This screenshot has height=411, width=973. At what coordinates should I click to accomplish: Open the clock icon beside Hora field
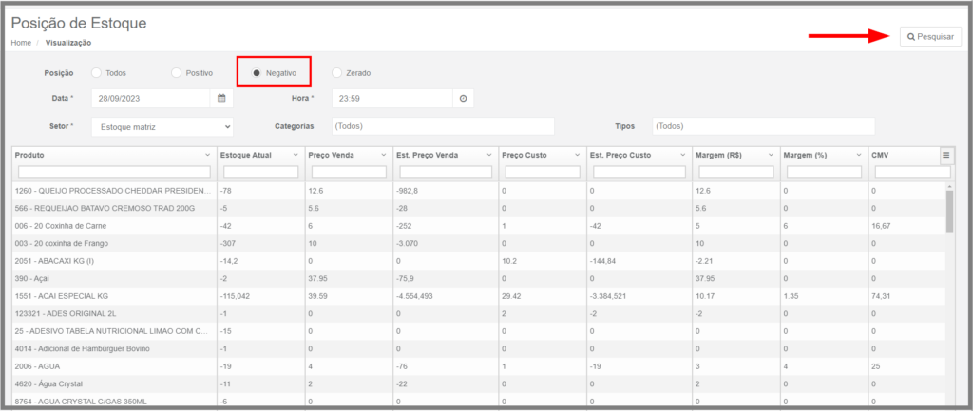(x=463, y=98)
